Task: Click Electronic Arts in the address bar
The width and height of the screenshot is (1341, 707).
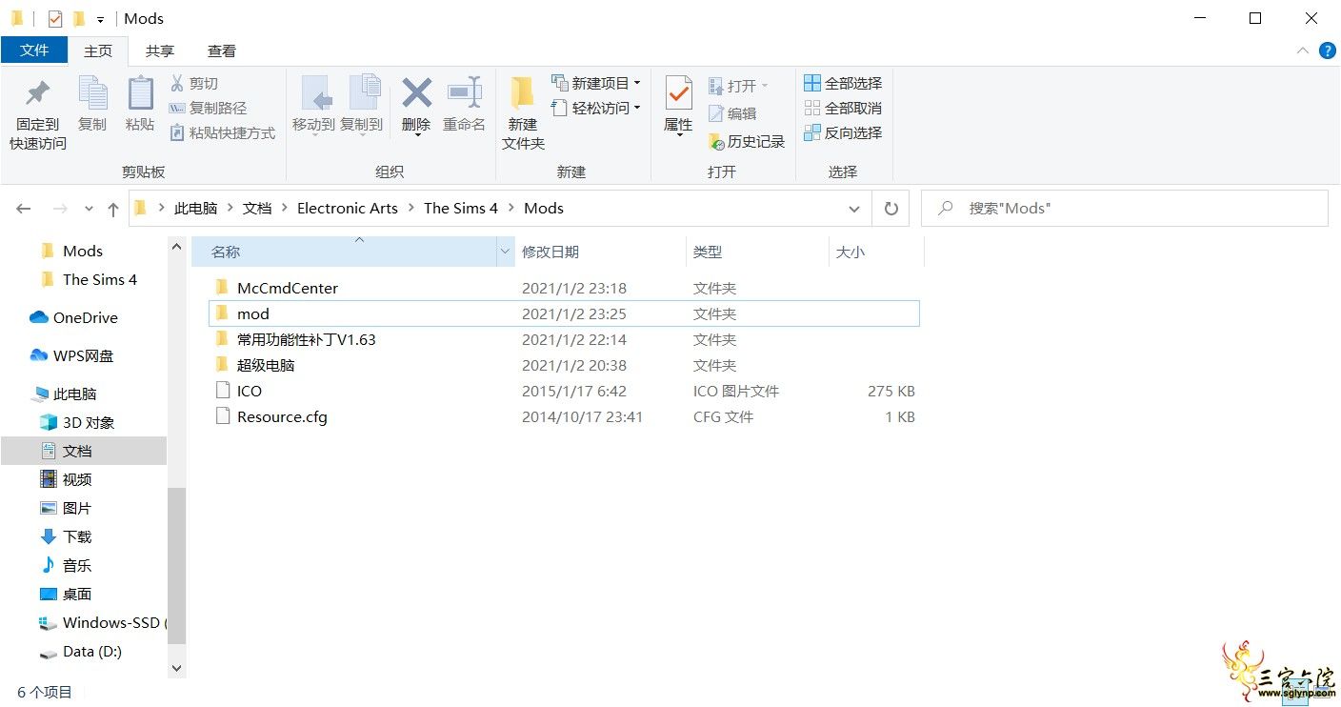Action: click(x=348, y=208)
